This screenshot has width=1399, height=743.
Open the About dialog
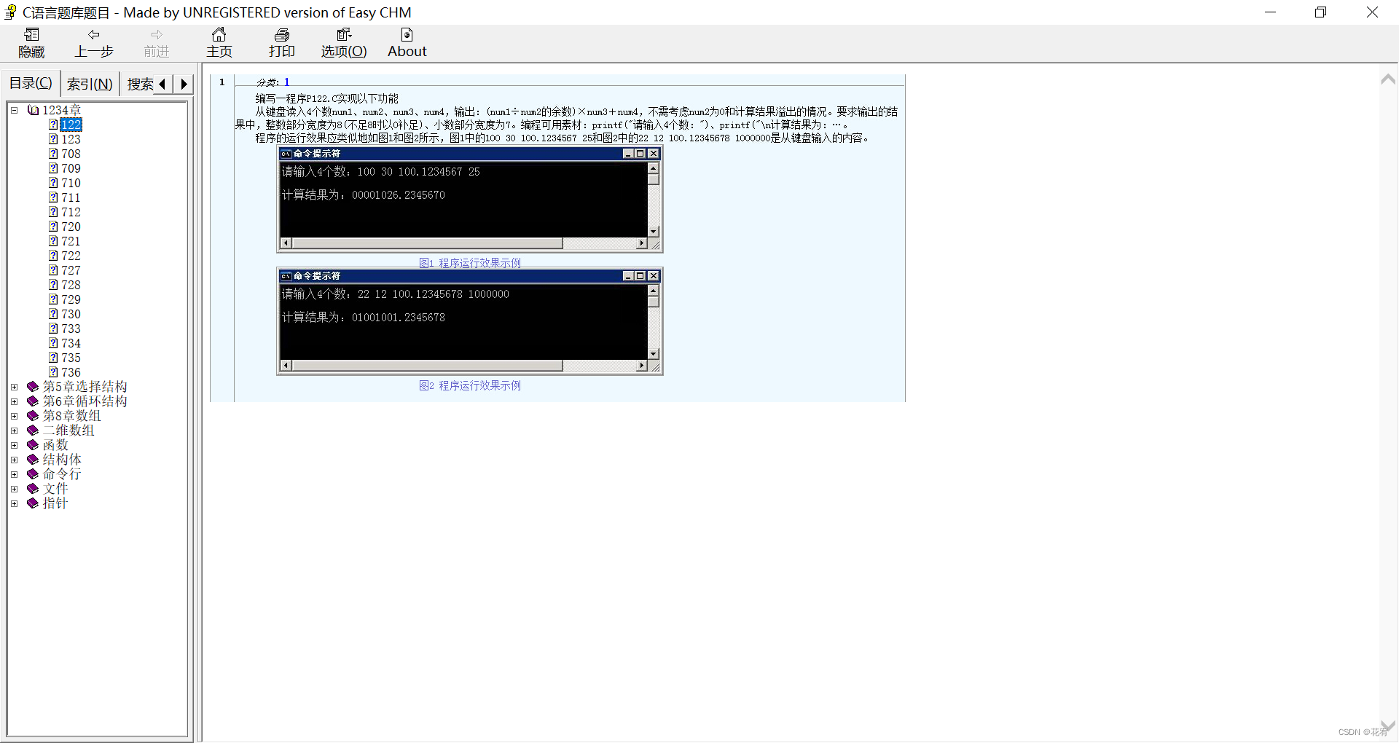click(407, 43)
